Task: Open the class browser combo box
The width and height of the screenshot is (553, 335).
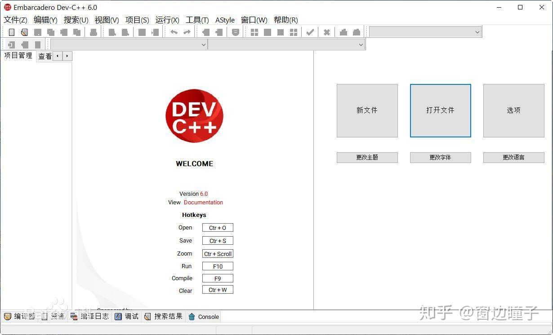Action: point(129,44)
